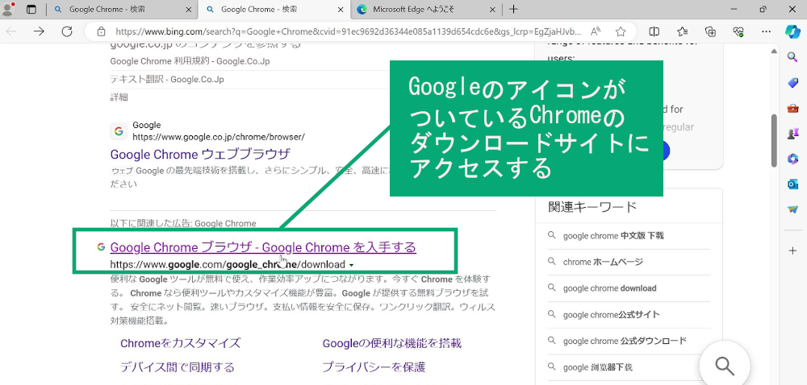Viewport: 807px width, 385px height.
Task: Open Googleの便利な機能を搭載 sublink
Action: tap(392, 343)
